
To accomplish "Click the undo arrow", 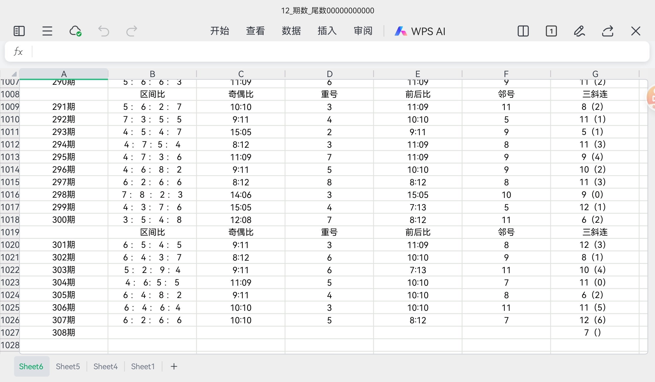I will tap(103, 31).
